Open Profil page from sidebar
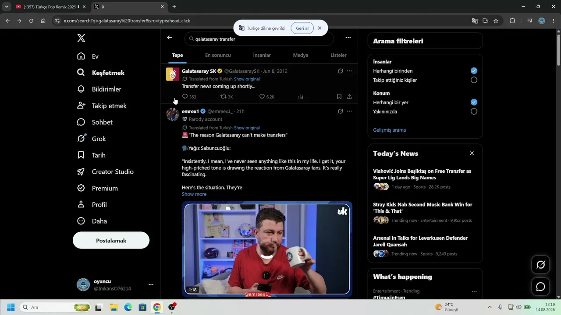Image resolution: width=561 pixels, height=315 pixels. 92,205
